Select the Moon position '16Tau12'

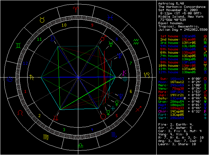point(177,82)
